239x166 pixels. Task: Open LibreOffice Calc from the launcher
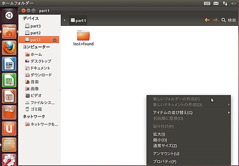click(x=8, y=80)
